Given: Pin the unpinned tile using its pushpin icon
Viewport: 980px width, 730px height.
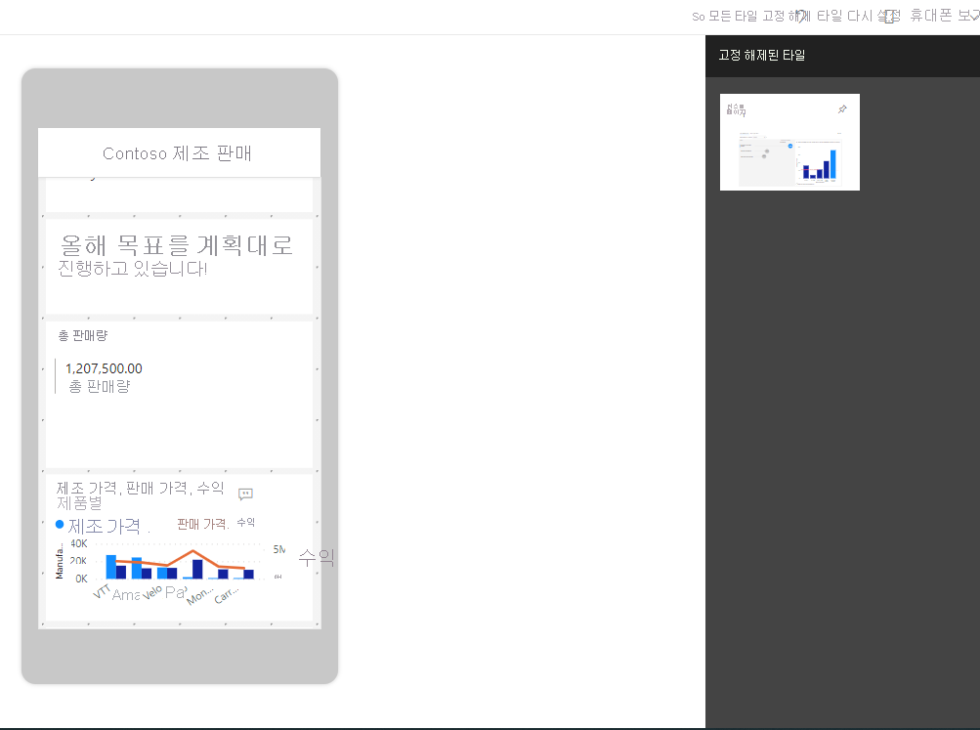Looking at the screenshot, I should point(842,109).
